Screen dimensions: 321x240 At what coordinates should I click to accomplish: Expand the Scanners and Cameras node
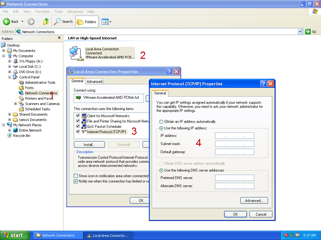tap(15, 103)
